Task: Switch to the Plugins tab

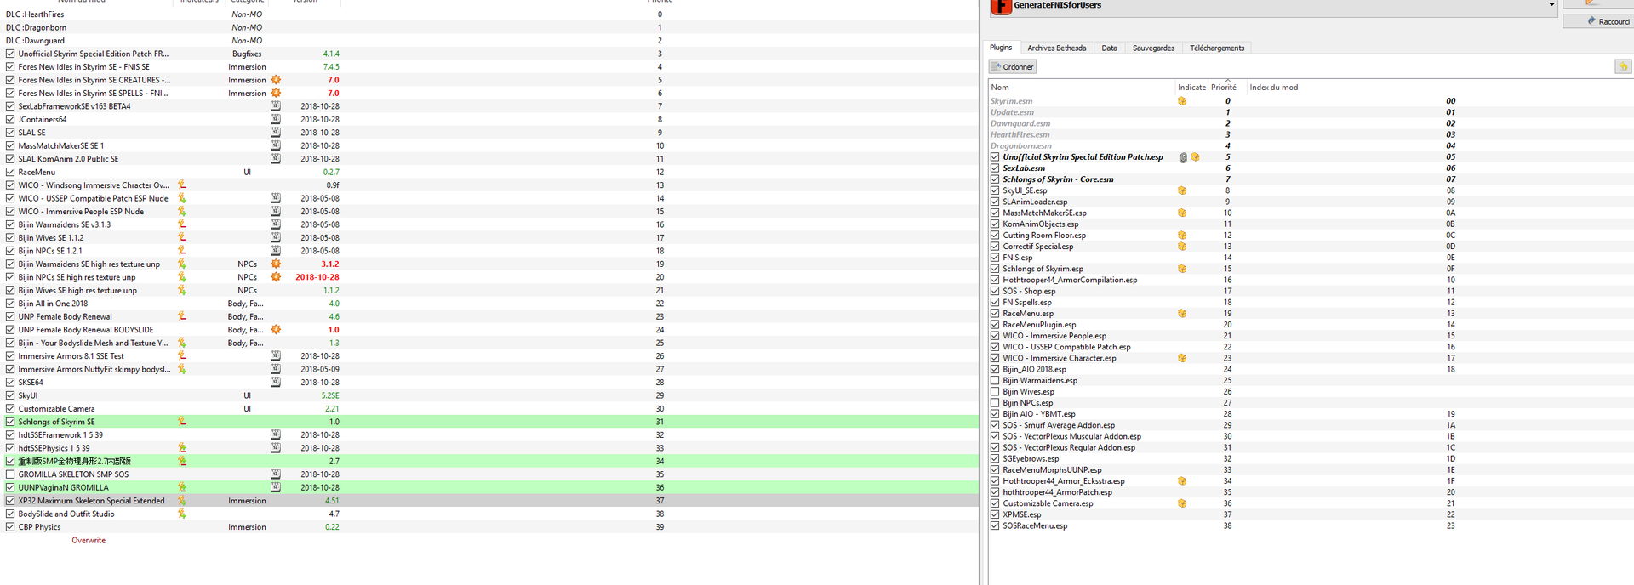Action: (x=1001, y=48)
